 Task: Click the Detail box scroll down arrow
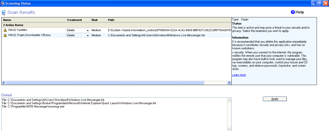pyautogui.click(x=229, y=129)
